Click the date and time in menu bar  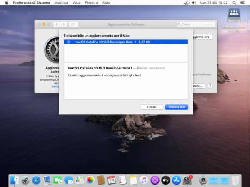pos(214,3)
